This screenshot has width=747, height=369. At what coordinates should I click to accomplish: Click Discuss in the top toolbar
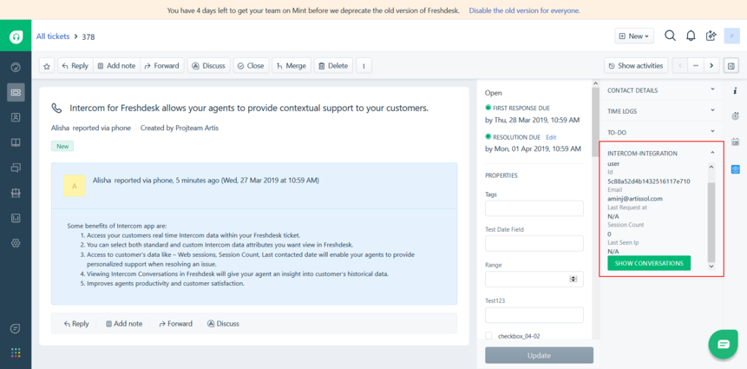coord(209,66)
